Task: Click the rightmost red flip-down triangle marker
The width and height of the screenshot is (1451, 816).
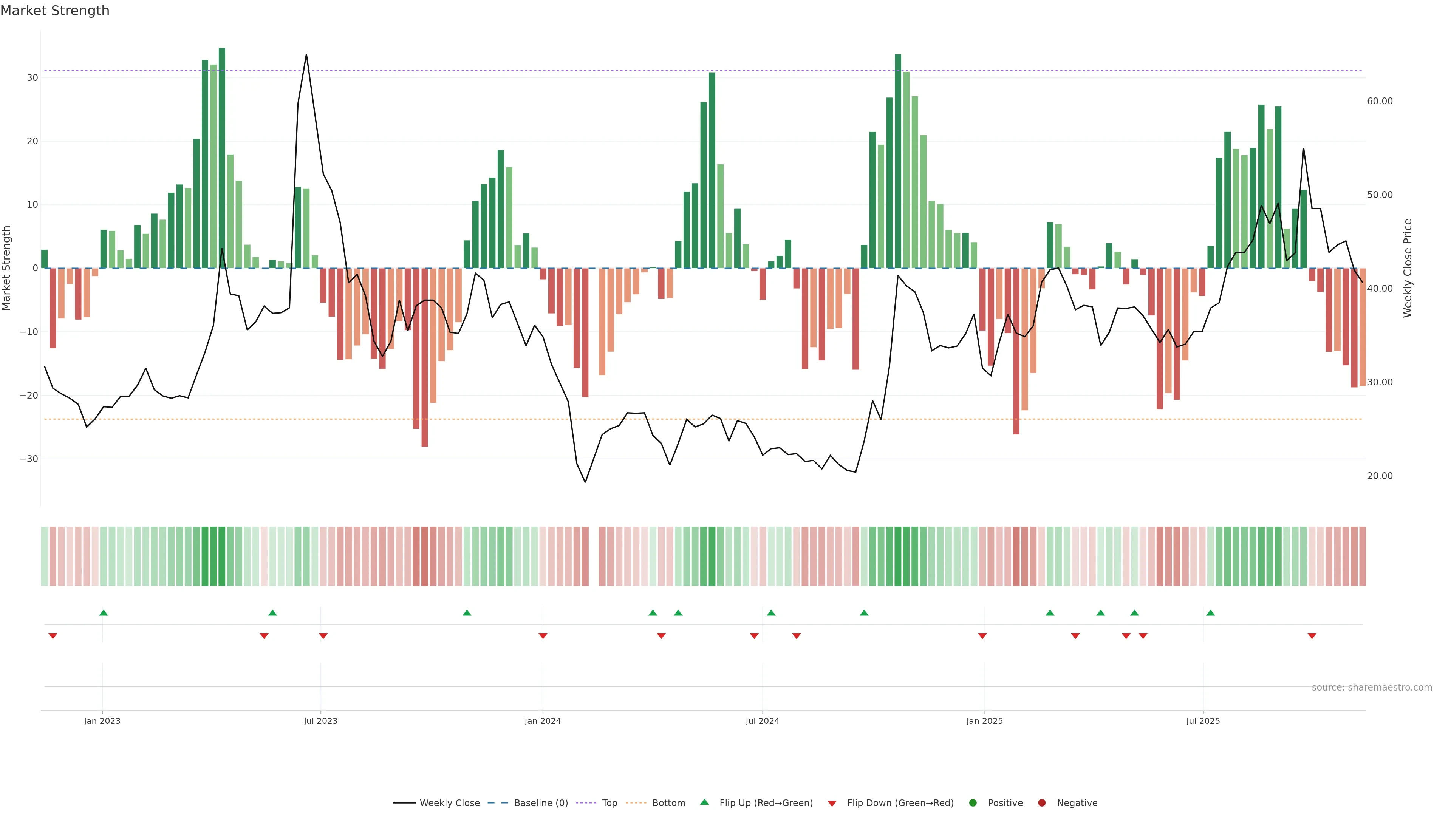Action: click(x=1312, y=636)
